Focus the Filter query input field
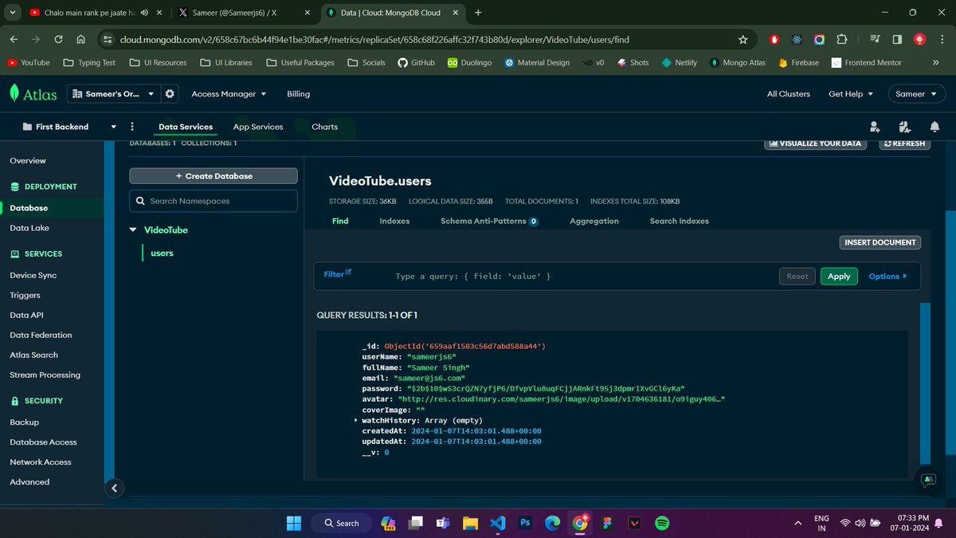 point(582,277)
